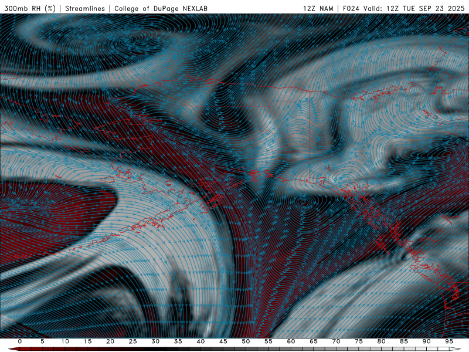Click the colorbar label "65"
Viewport: 469px width, 352px height.
[314, 341]
